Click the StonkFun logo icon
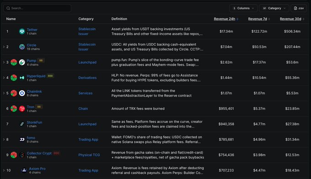This screenshot has width=311, height=179. tap(22, 124)
